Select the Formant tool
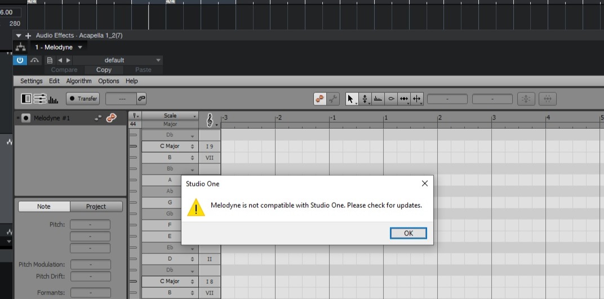604x299 pixels. click(378, 99)
